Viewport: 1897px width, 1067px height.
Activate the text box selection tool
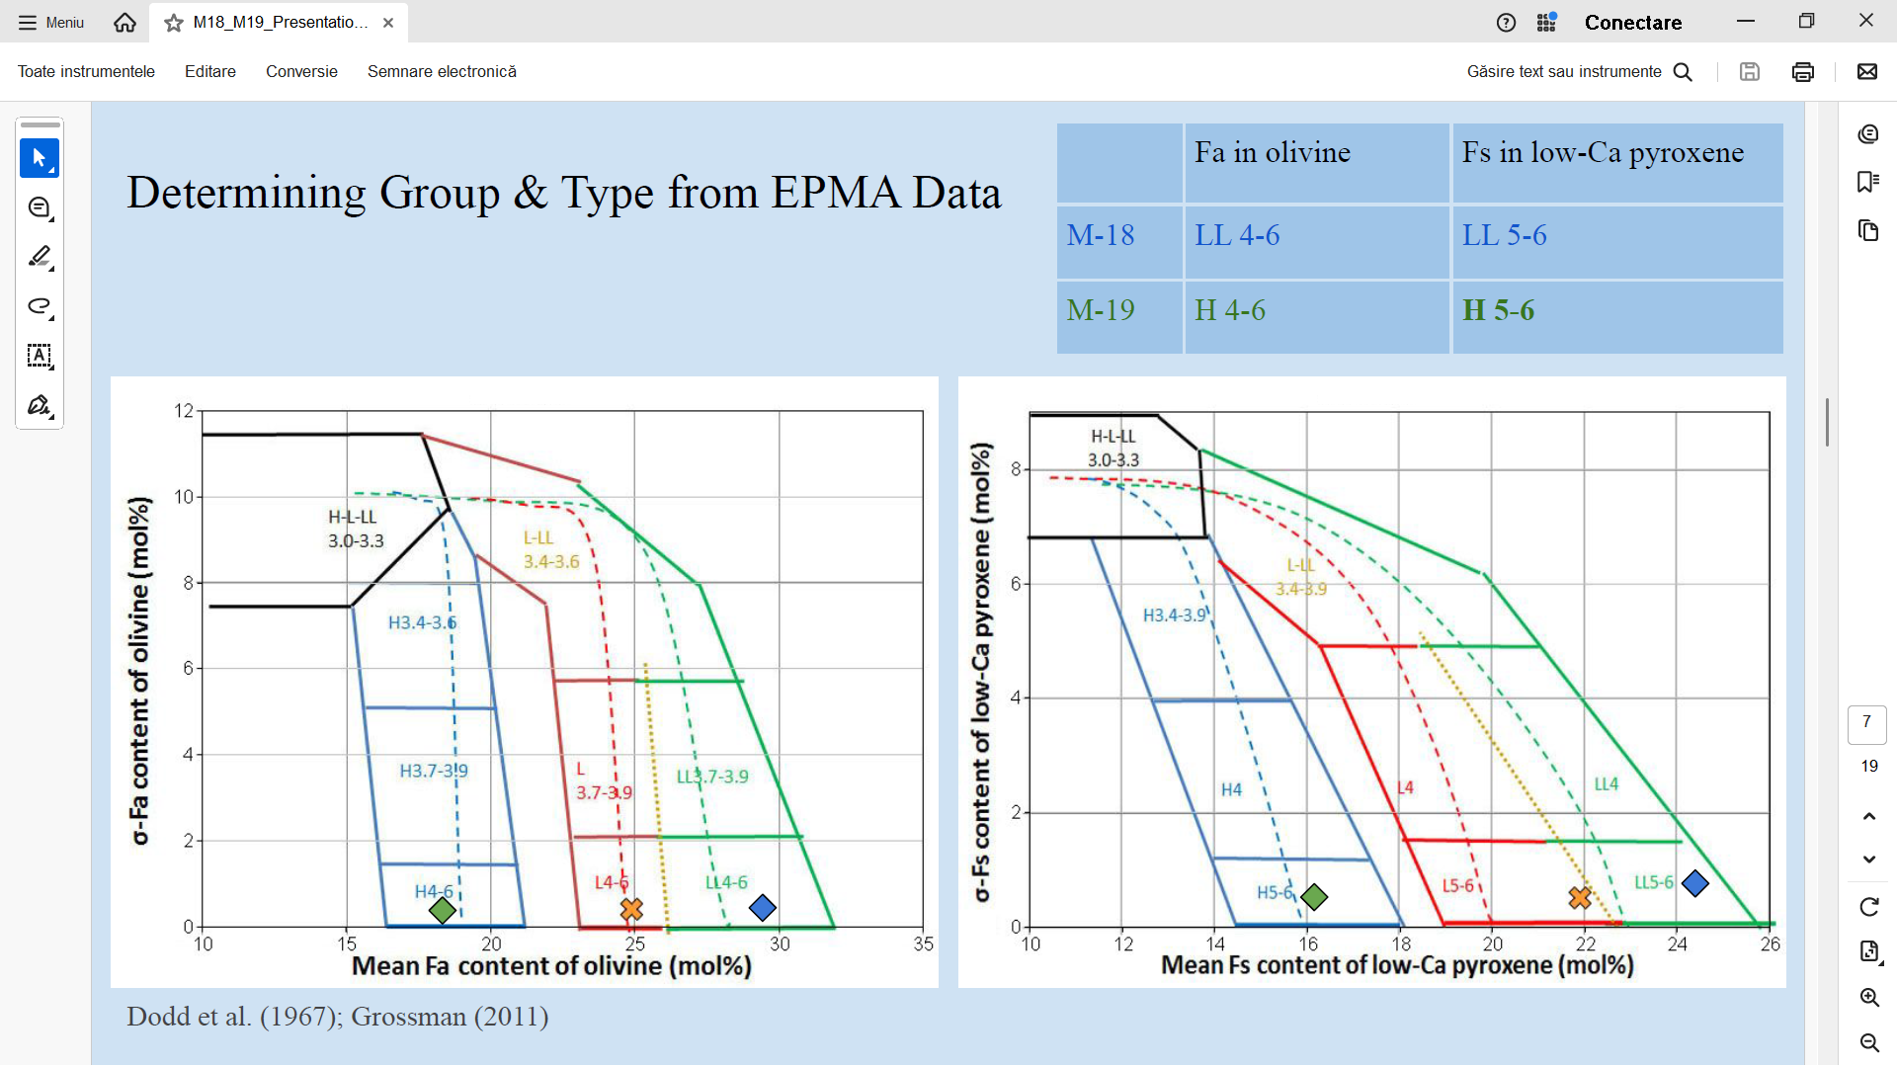tap(39, 356)
